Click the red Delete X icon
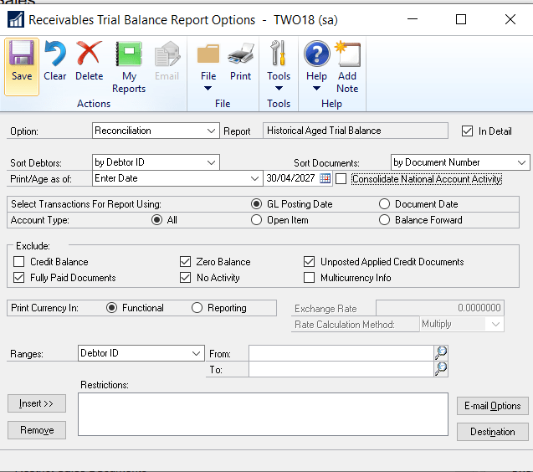 tap(89, 57)
